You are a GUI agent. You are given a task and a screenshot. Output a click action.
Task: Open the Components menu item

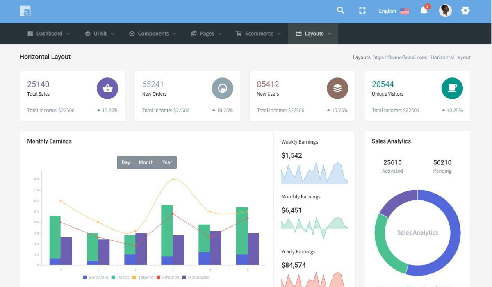coord(153,34)
